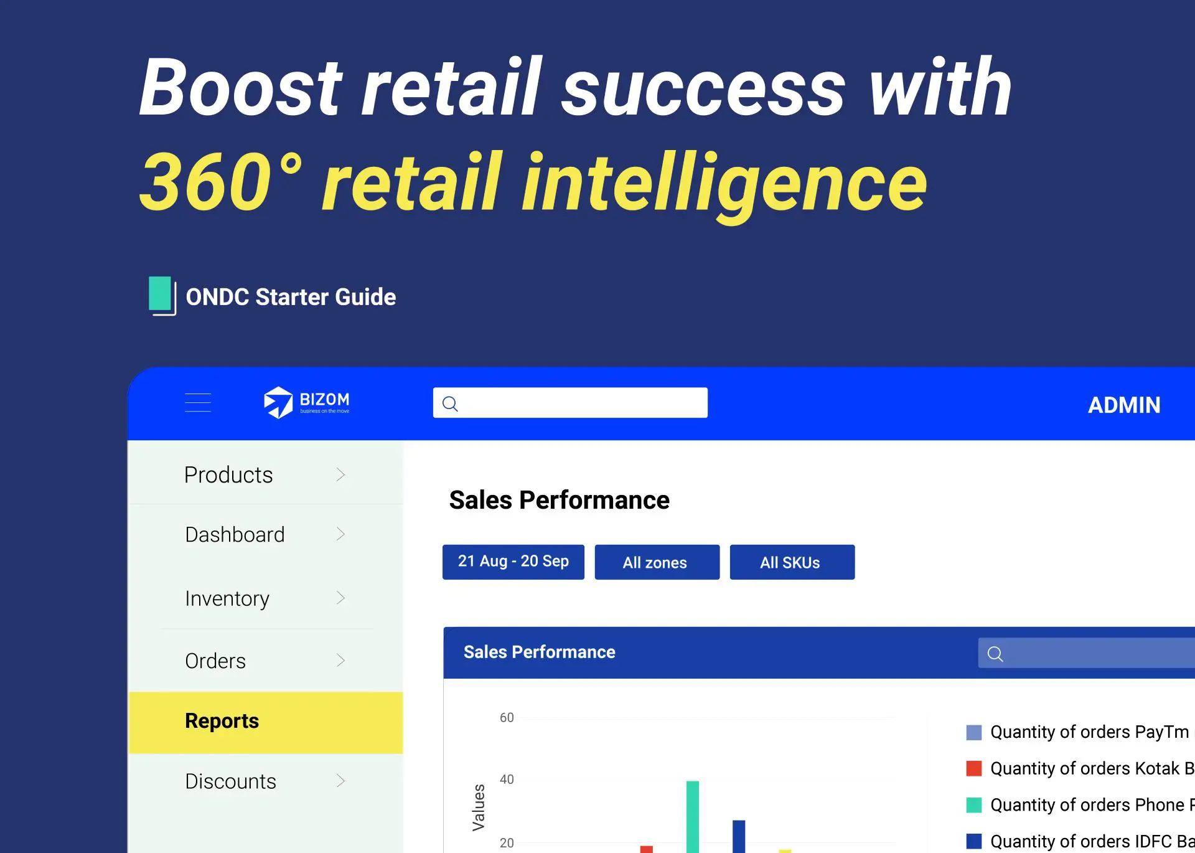Select the Reports sidebar item
This screenshot has height=853, width=1195.
point(222,721)
